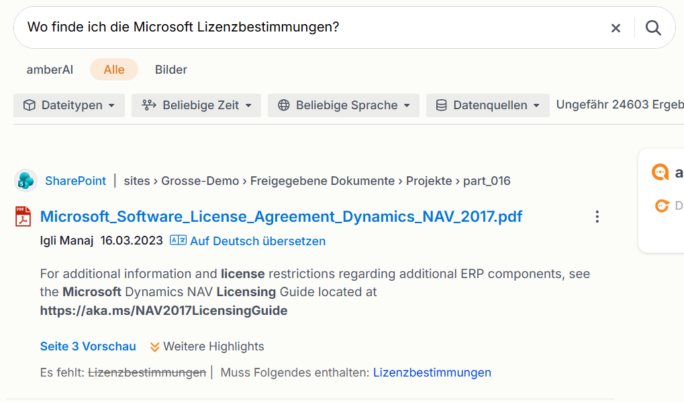This screenshot has width=684, height=402.
Task: Open the SharePoint source link
Action: pyautogui.click(x=75, y=181)
